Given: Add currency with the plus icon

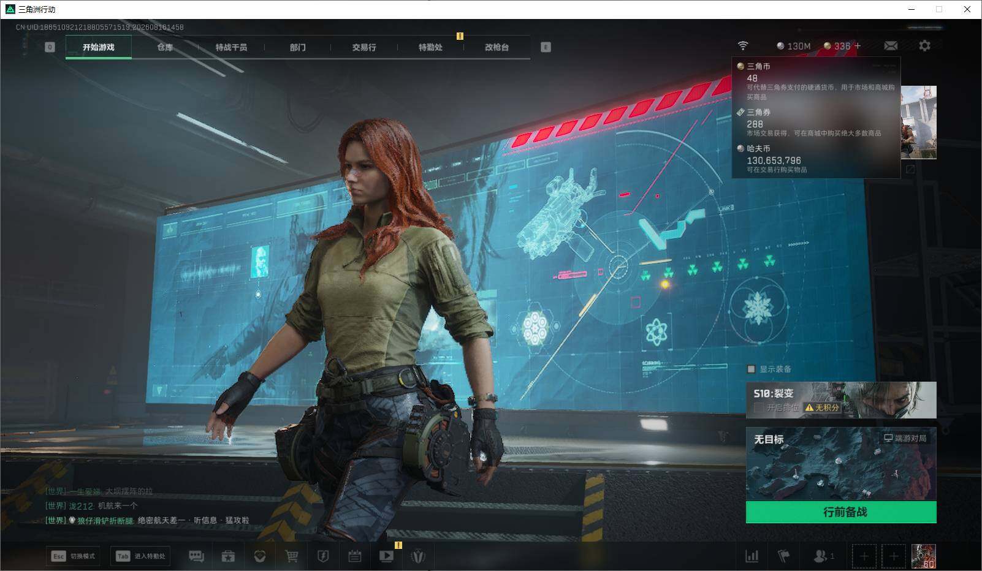Looking at the screenshot, I should click(858, 46).
